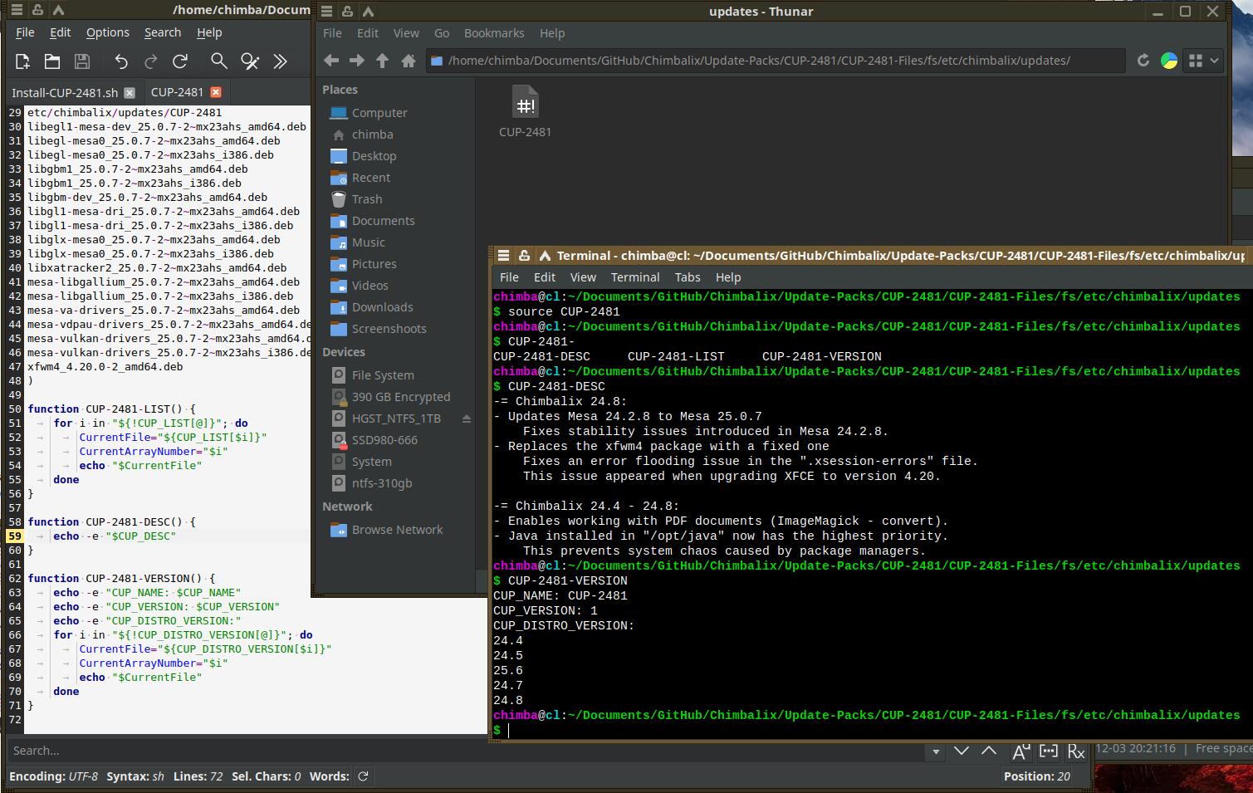1253x793 pixels.
Task: Switch to the Install-CUP-2481.sh tab
Action: pos(65,92)
